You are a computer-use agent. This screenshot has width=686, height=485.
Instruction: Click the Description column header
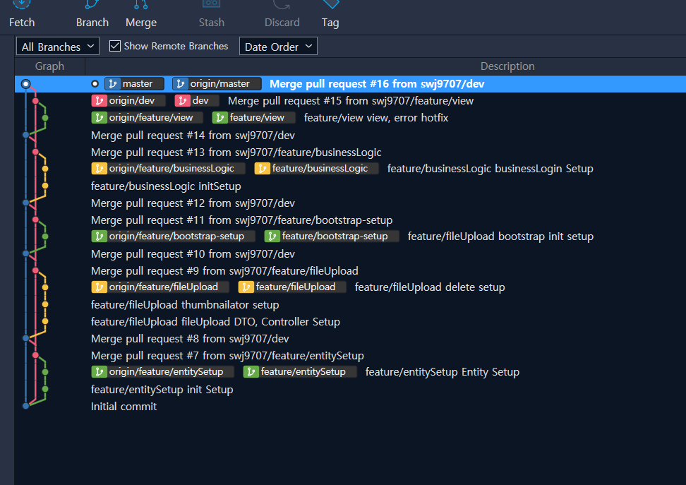coord(507,66)
